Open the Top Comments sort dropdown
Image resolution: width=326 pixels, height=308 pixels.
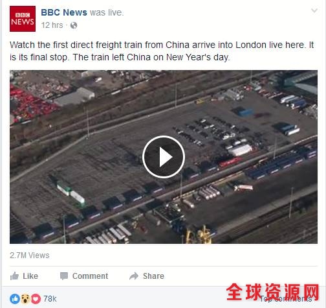pyautogui.click(x=287, y=299)
